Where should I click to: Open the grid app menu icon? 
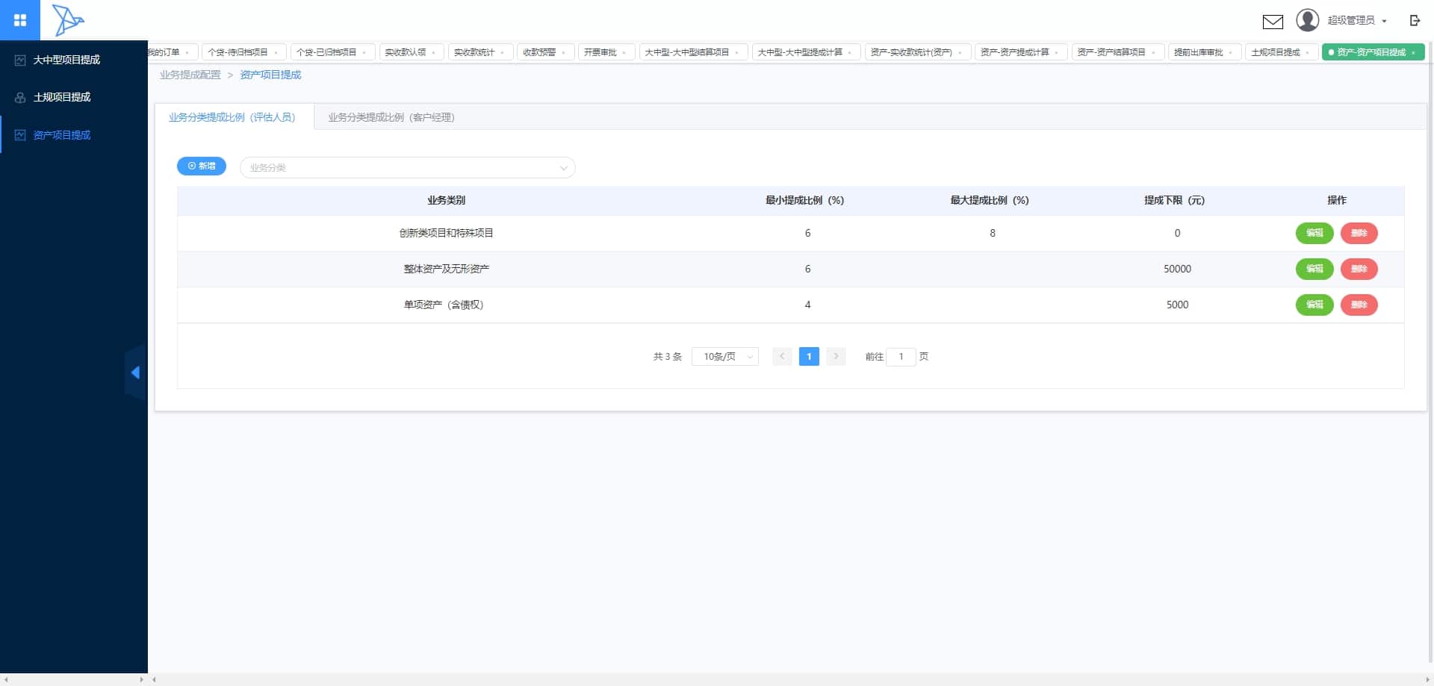(20, 20)
